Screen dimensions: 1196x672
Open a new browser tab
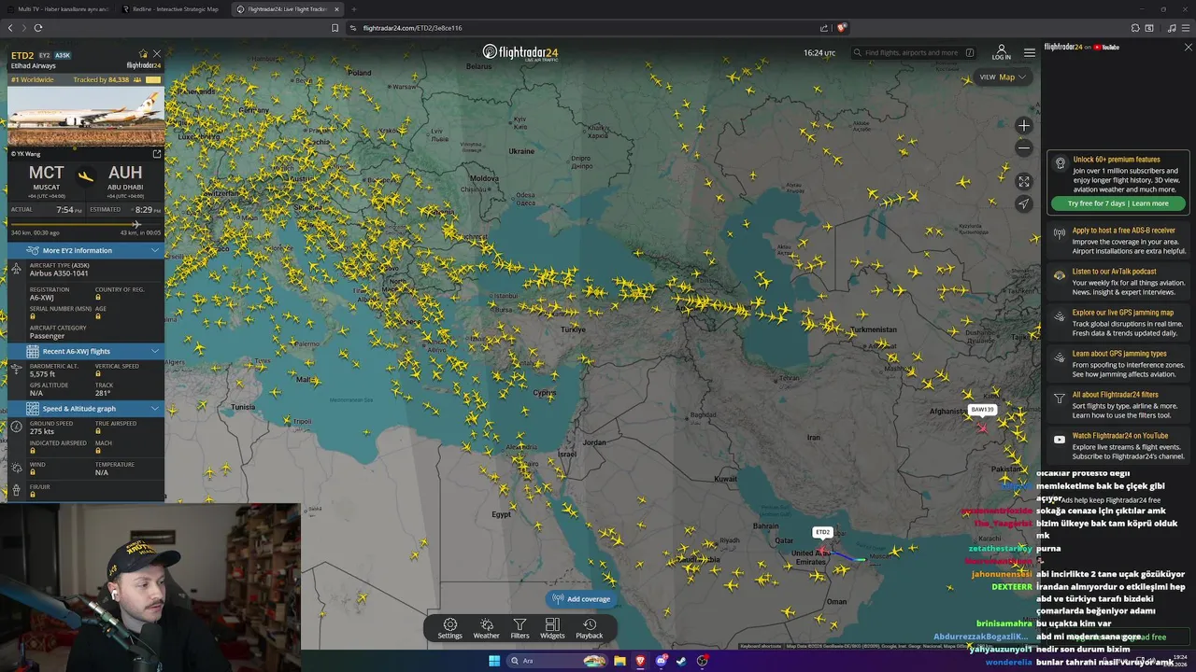point(353,9)
